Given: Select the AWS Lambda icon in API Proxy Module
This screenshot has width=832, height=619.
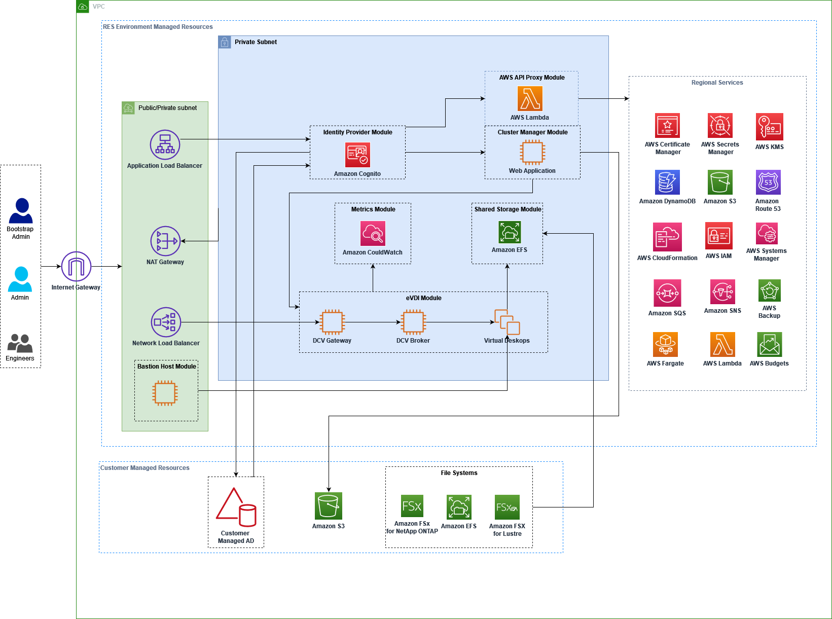Looking at the screenshot, I should 530,99.
